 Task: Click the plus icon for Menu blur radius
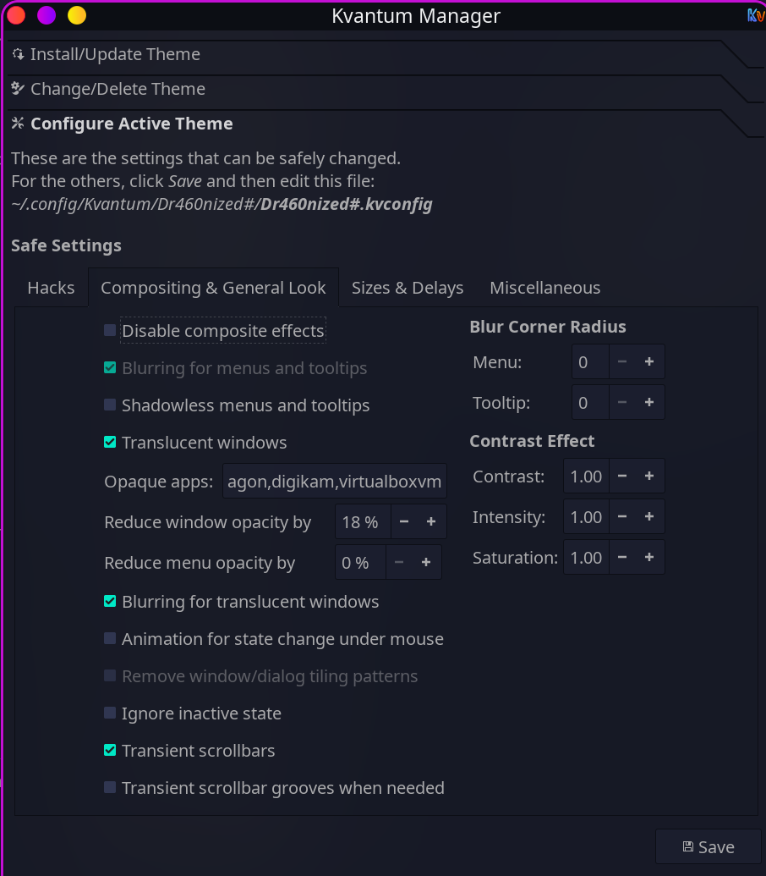point(648,362)
